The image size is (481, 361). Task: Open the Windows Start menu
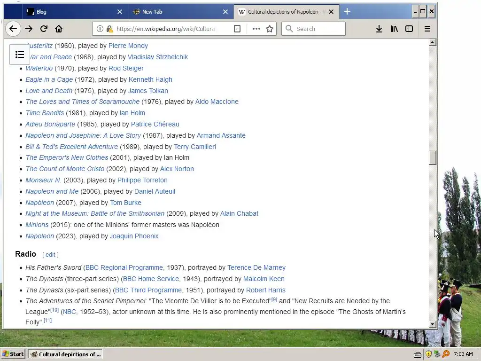13,354
